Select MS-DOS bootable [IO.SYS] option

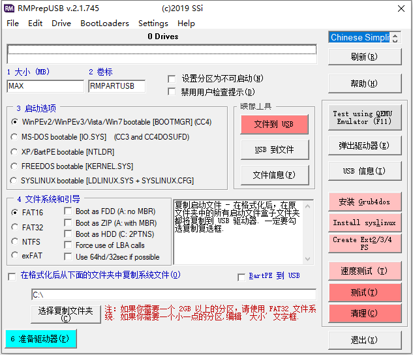pyautogui.click(x=14, y=137)
